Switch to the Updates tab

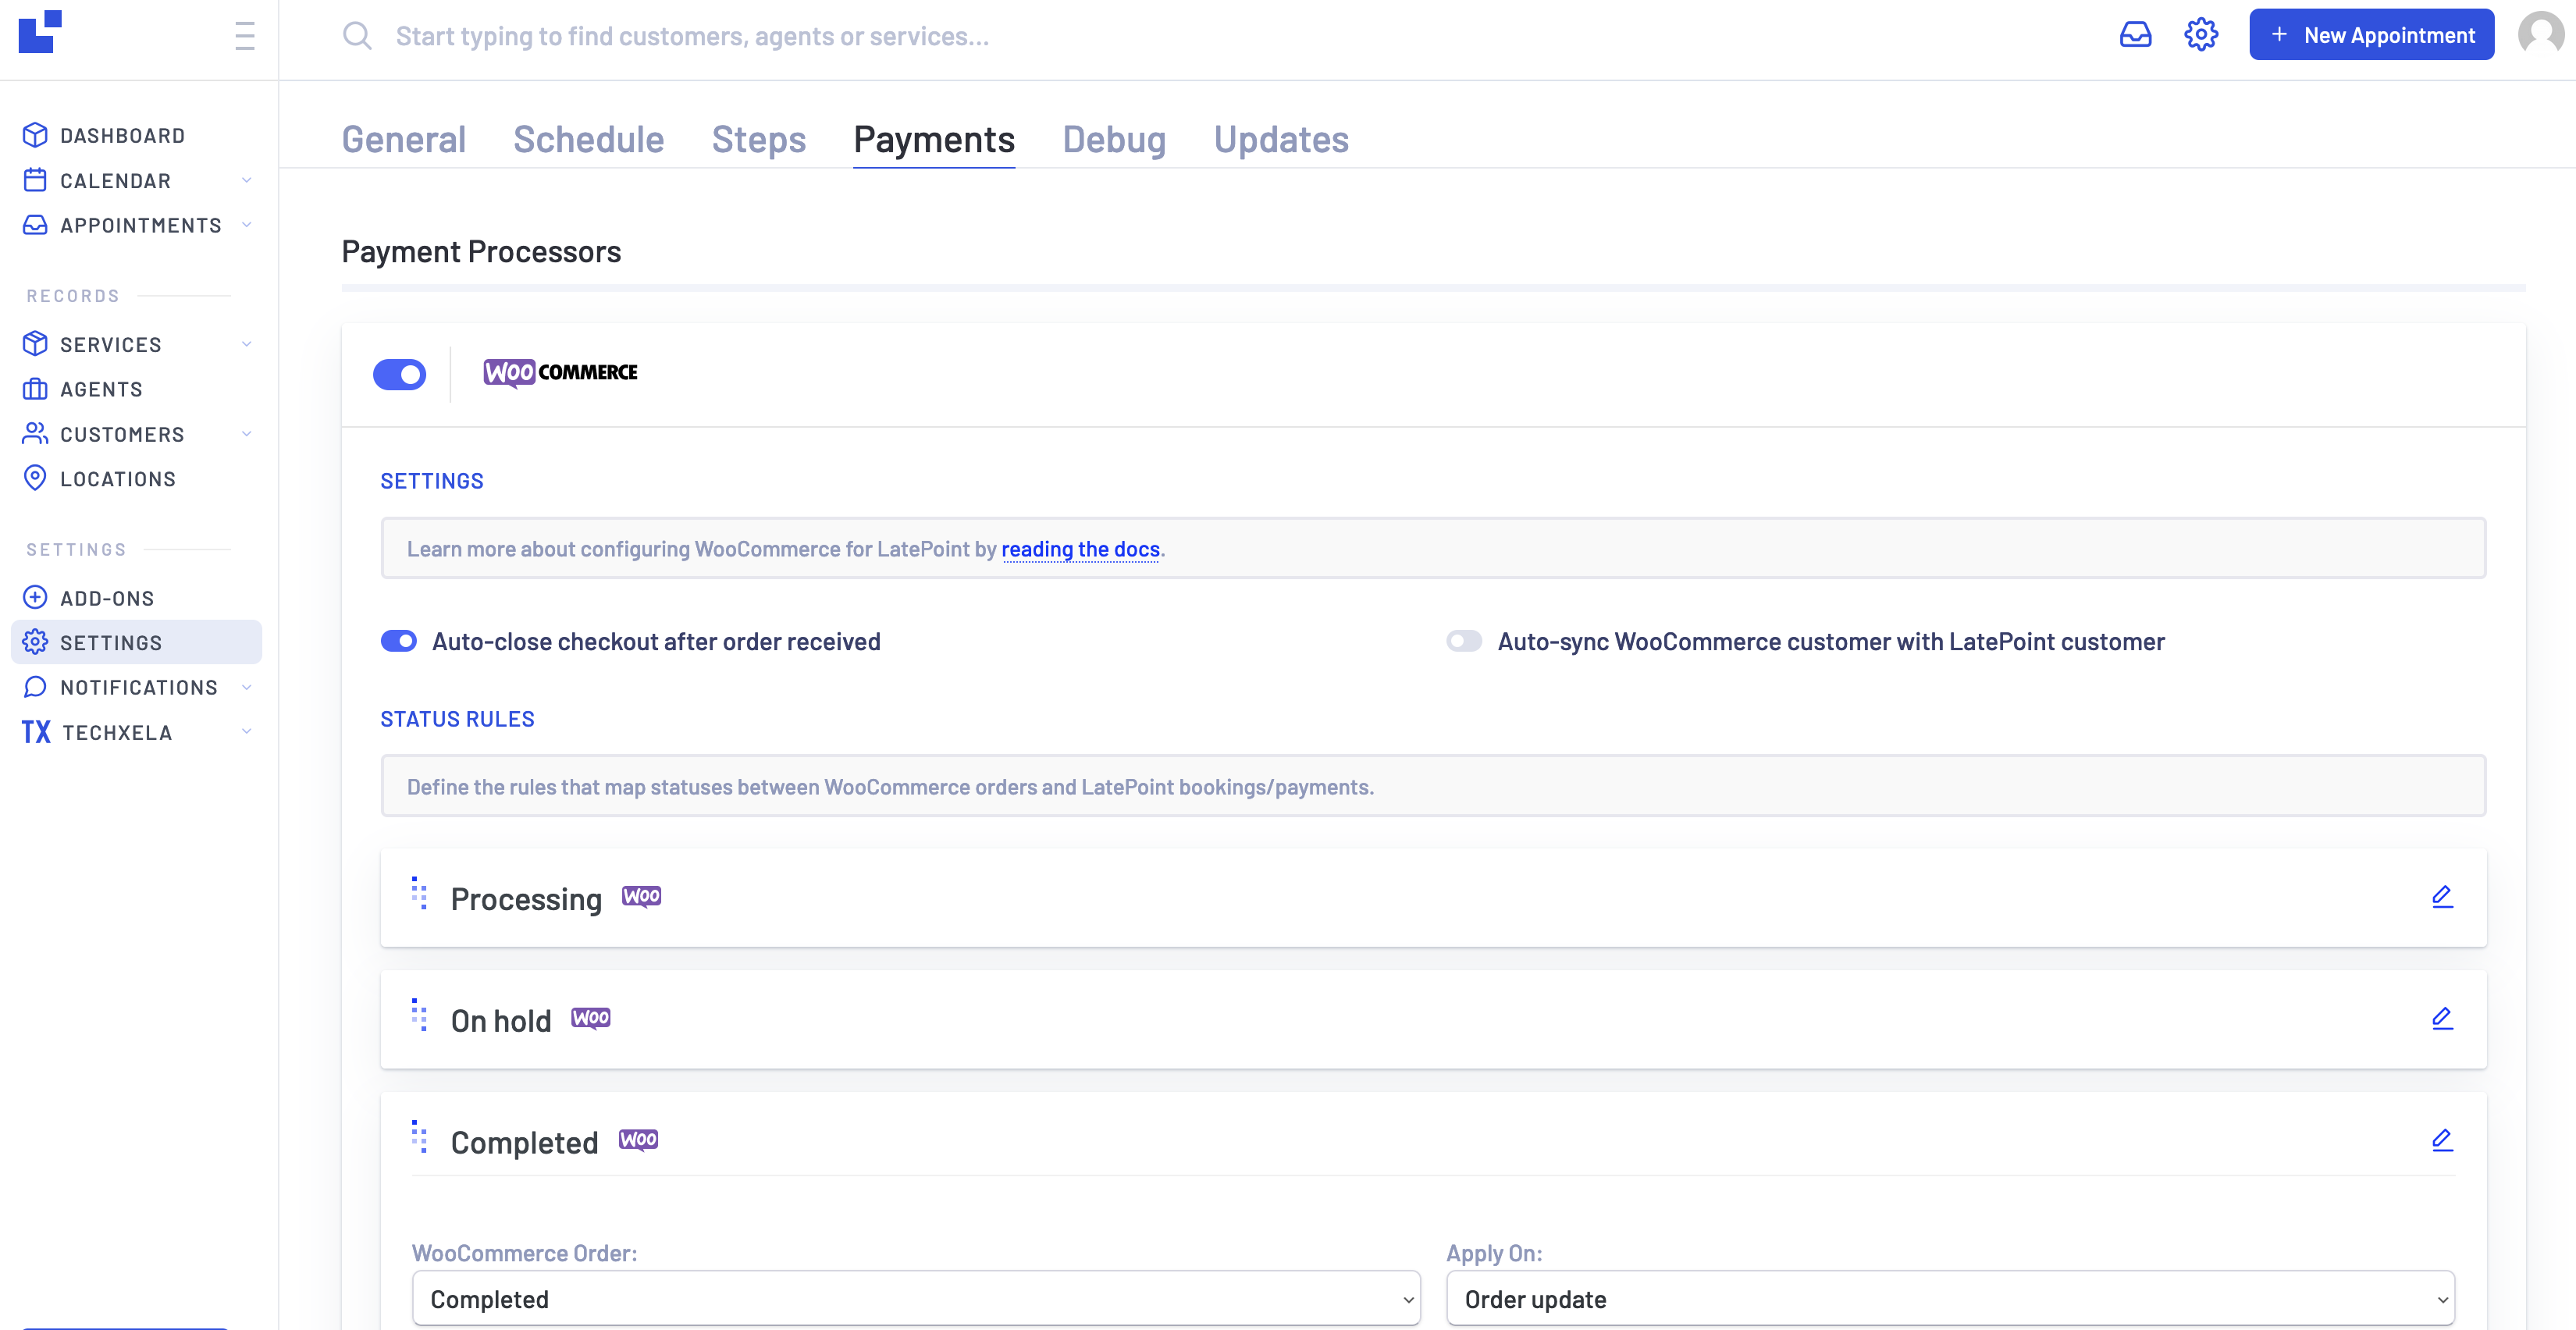tap(1281, 139)
